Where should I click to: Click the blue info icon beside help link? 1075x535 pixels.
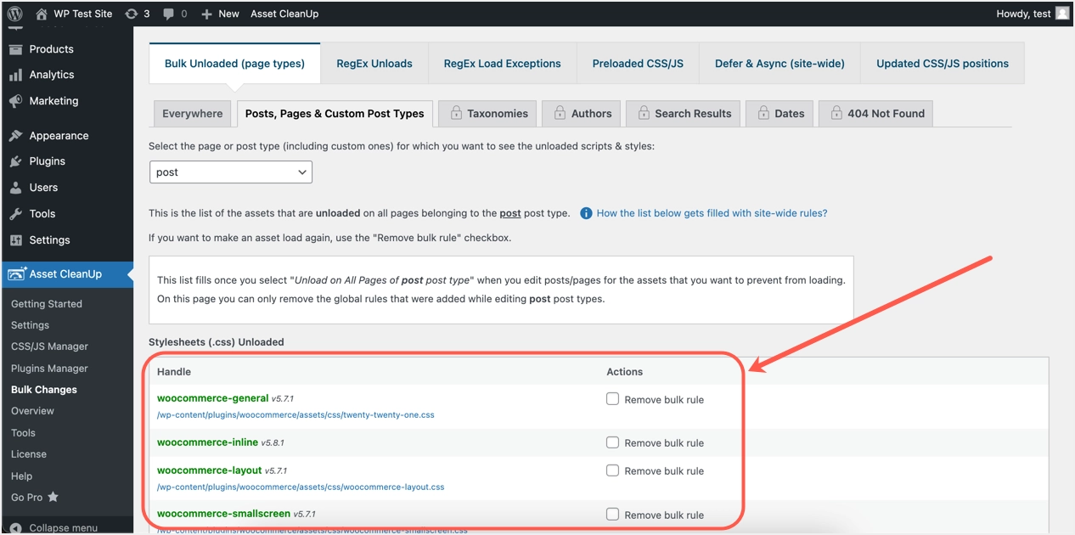point(586,213)
